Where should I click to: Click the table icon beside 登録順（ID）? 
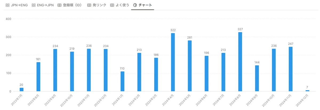tap(59, 5)
